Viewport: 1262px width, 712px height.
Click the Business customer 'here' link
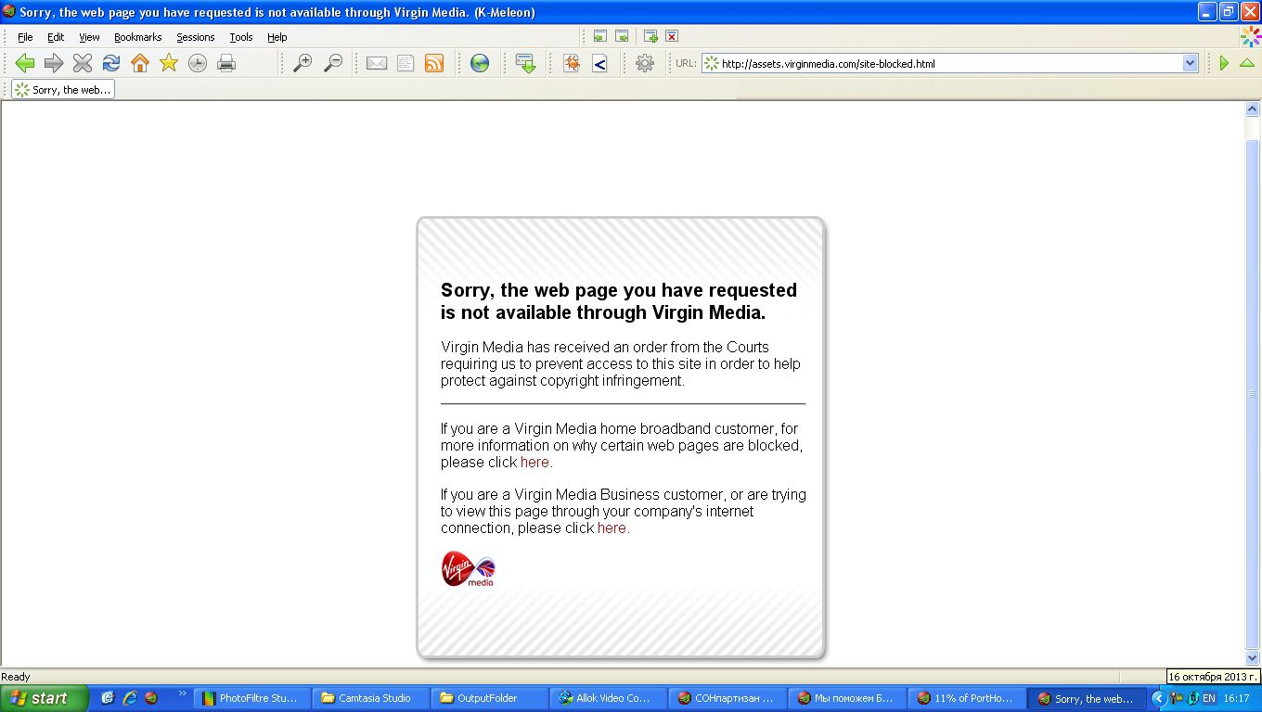612,528
